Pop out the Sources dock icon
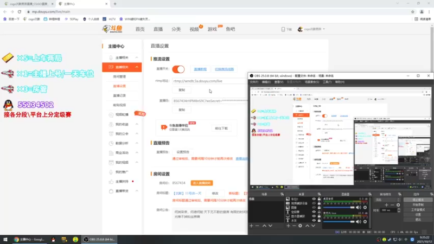This screenshot has height=244, width=434. tap(319, 194)
